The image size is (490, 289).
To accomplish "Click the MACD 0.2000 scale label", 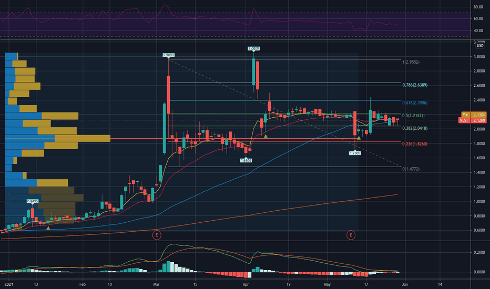I will pyautogui.click(x=479, y=252).
